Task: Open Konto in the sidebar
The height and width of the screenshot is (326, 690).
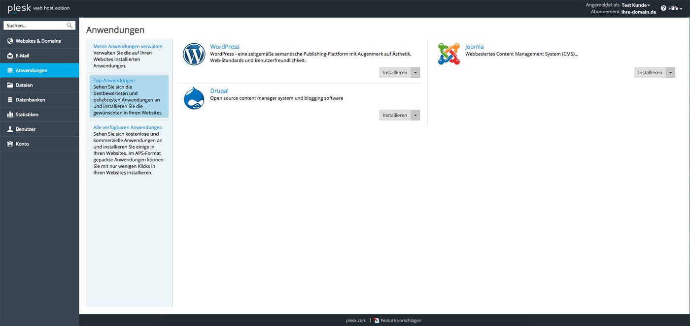Action: pos(39,144)
